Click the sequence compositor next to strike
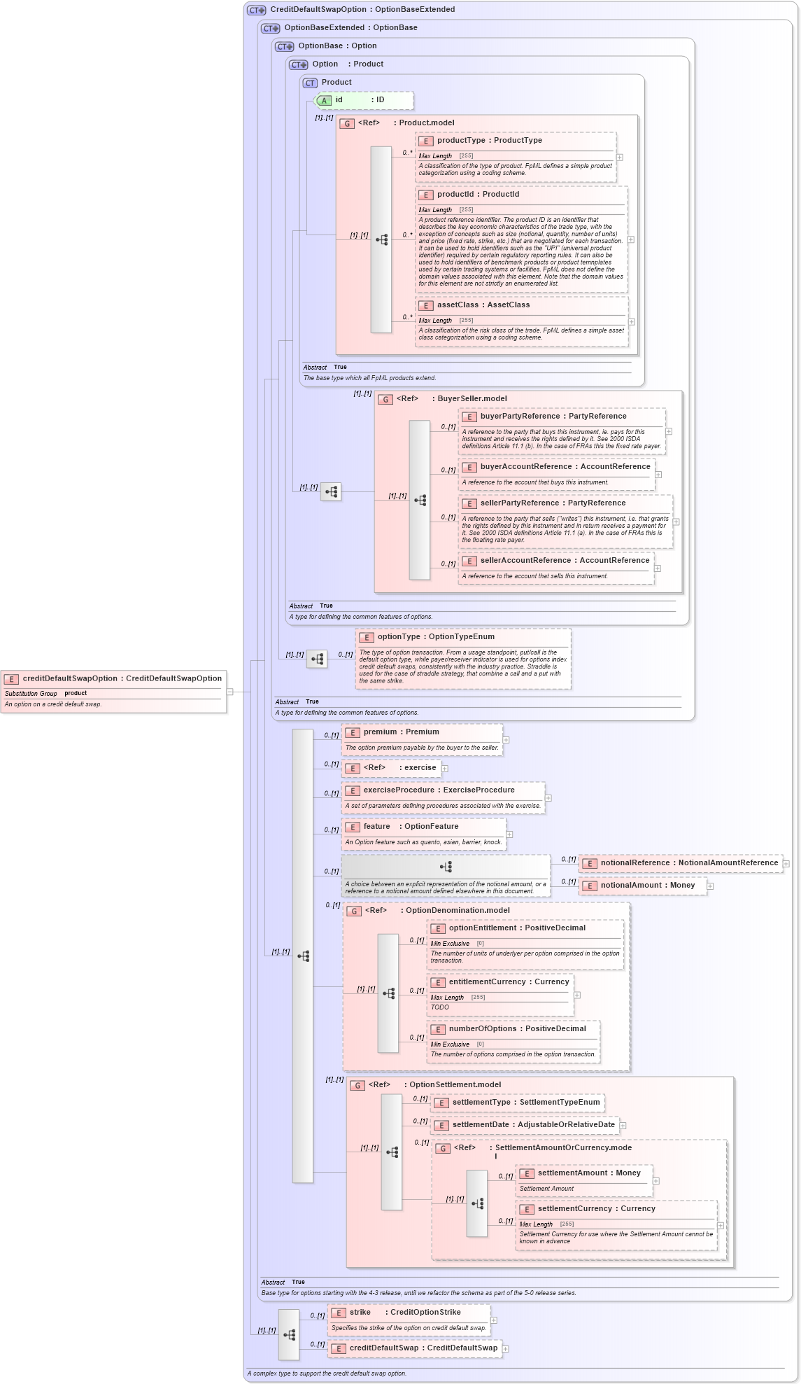 coord(289,1335)
